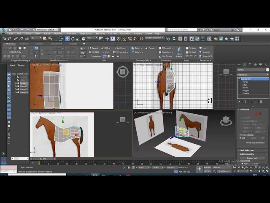Switch to the Populate ribbon tab
Viewport: 270px width, 203px height.
(73, 44)
